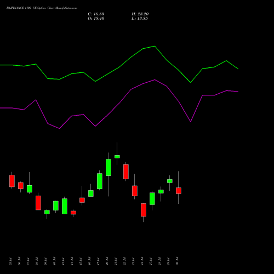Click the red candle for 03 Jul
274x274 pixels.
[12, 181]
